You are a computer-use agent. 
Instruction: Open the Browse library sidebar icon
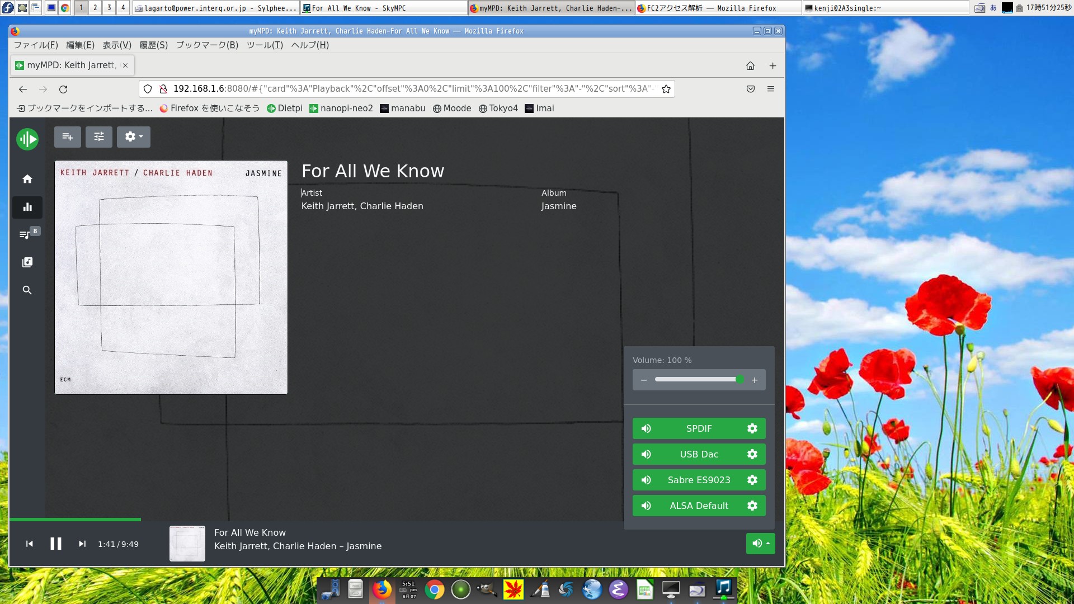coord(27,262)
